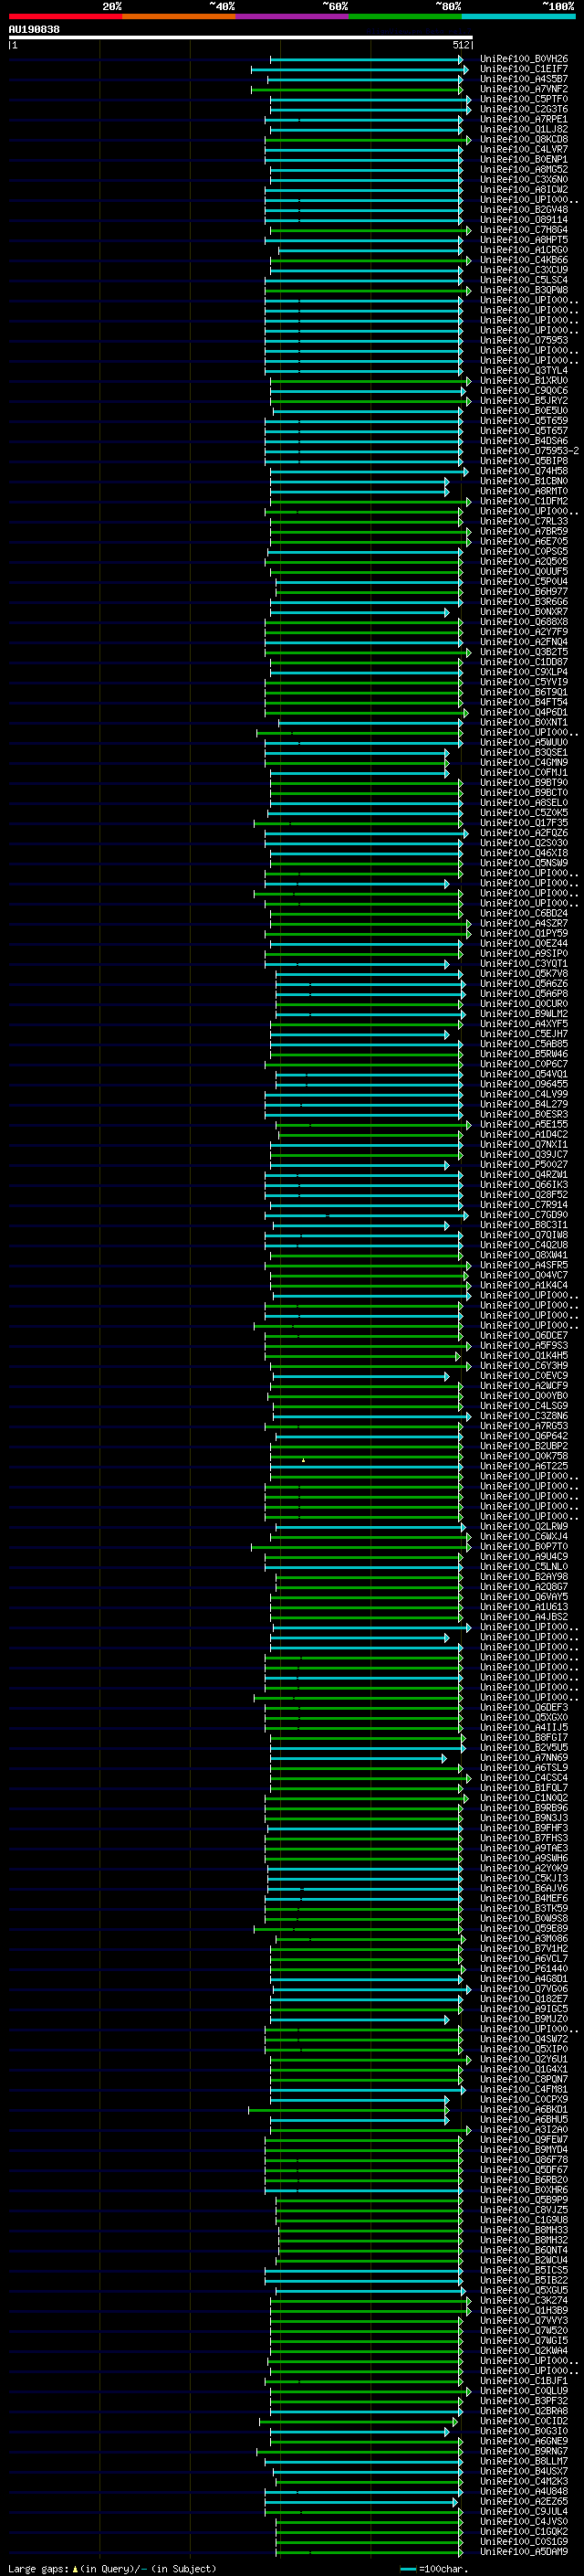584x2576 pixels.
Task: Select hit label UniRef100_A7RPE1
Action: tap(523, 119)
